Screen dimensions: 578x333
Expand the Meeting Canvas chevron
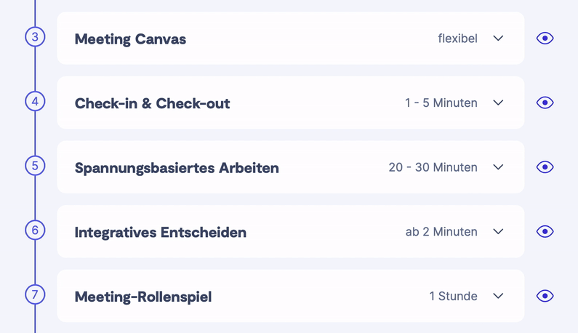498,39
